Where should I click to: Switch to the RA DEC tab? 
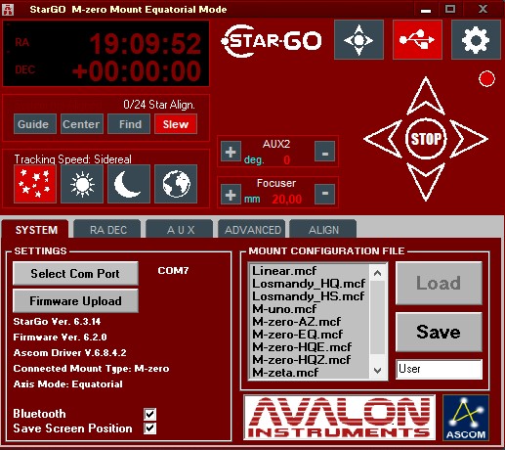click(107, 230)
